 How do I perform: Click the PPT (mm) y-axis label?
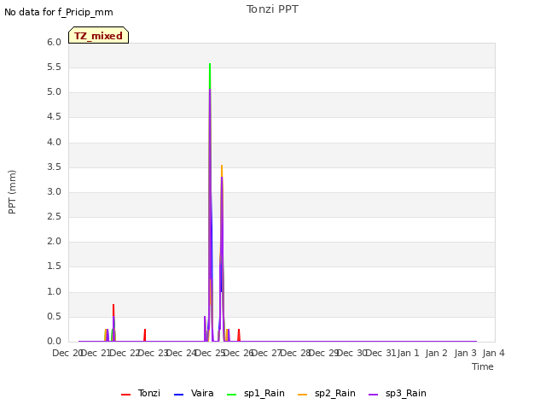[x=12, y=192]
